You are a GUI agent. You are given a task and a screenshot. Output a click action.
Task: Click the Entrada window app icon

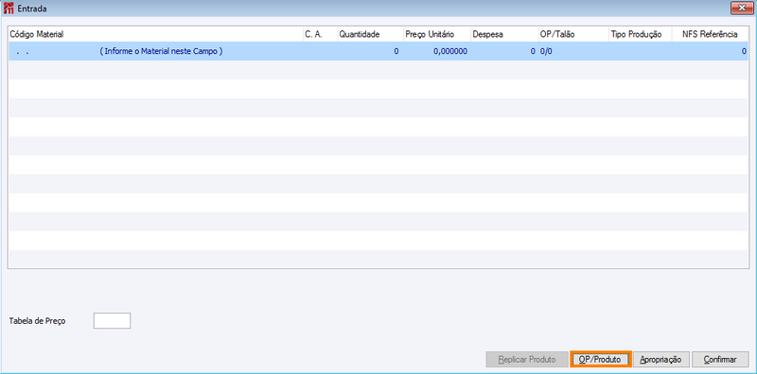(x=9, y=8)
